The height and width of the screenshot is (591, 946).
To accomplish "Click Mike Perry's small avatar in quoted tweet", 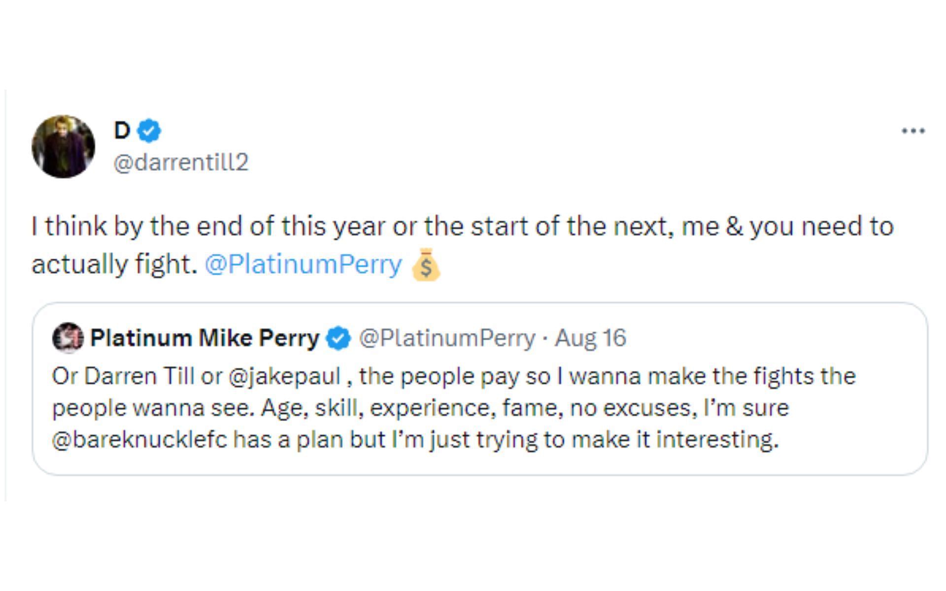I will click(68, 338).
